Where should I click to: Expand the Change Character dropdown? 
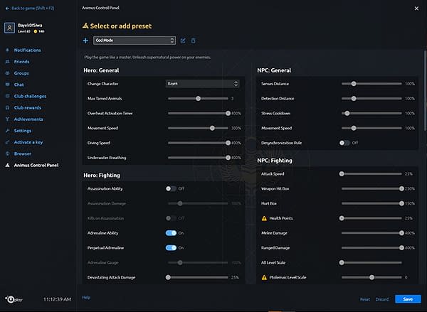click(203, 83)
